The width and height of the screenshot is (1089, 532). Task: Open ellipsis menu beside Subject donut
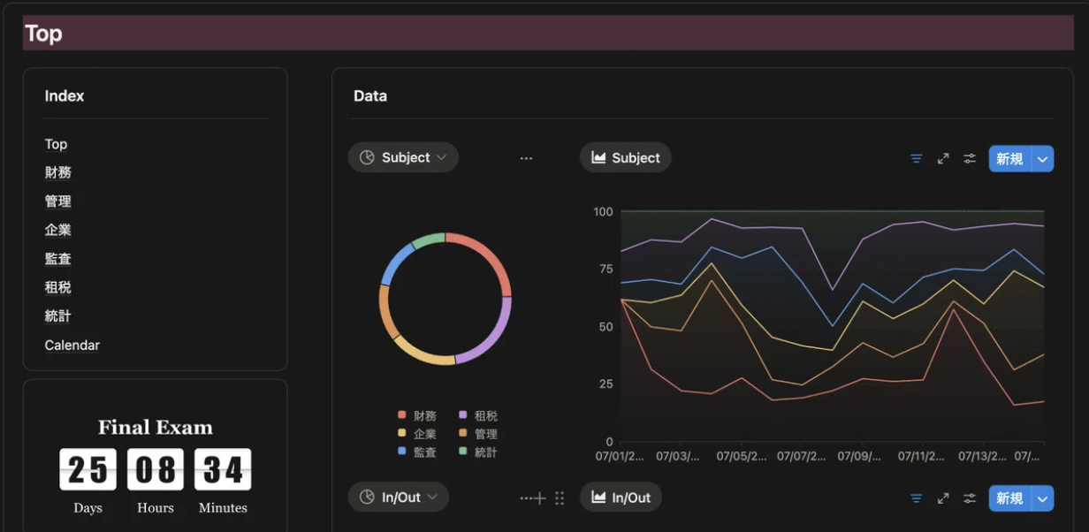tap(526, 158)
